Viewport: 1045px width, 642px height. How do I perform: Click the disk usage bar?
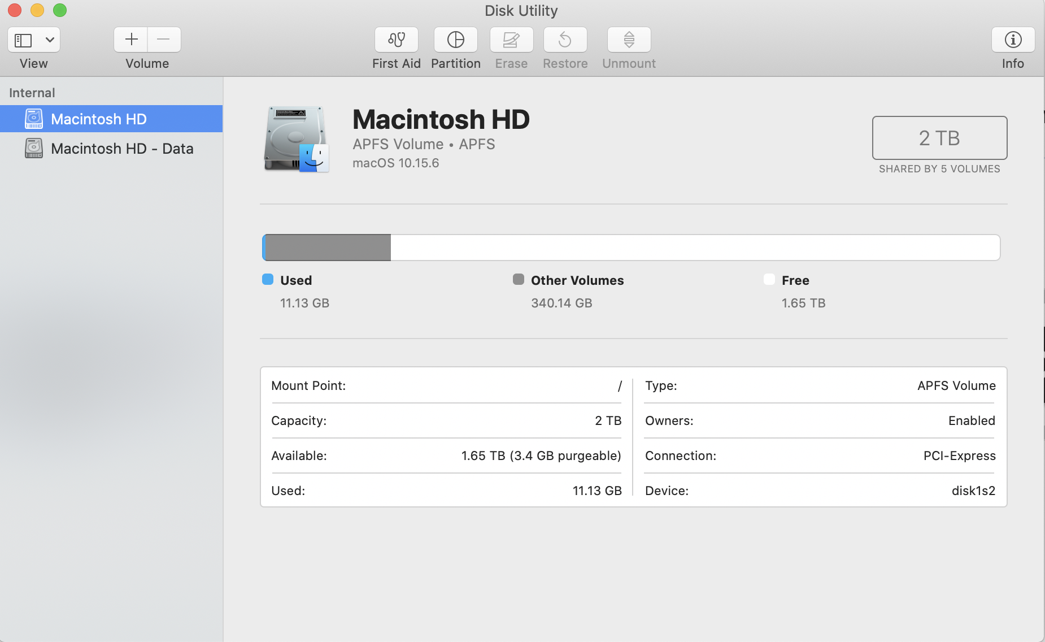coord(631,248)
